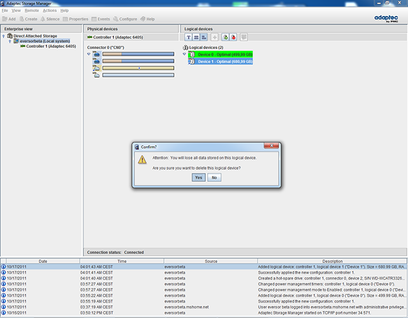This screenshot has height=318, width=408.
Task: Click the '03:50:12 PM CEST' time cell
Action: pos(96,312)
